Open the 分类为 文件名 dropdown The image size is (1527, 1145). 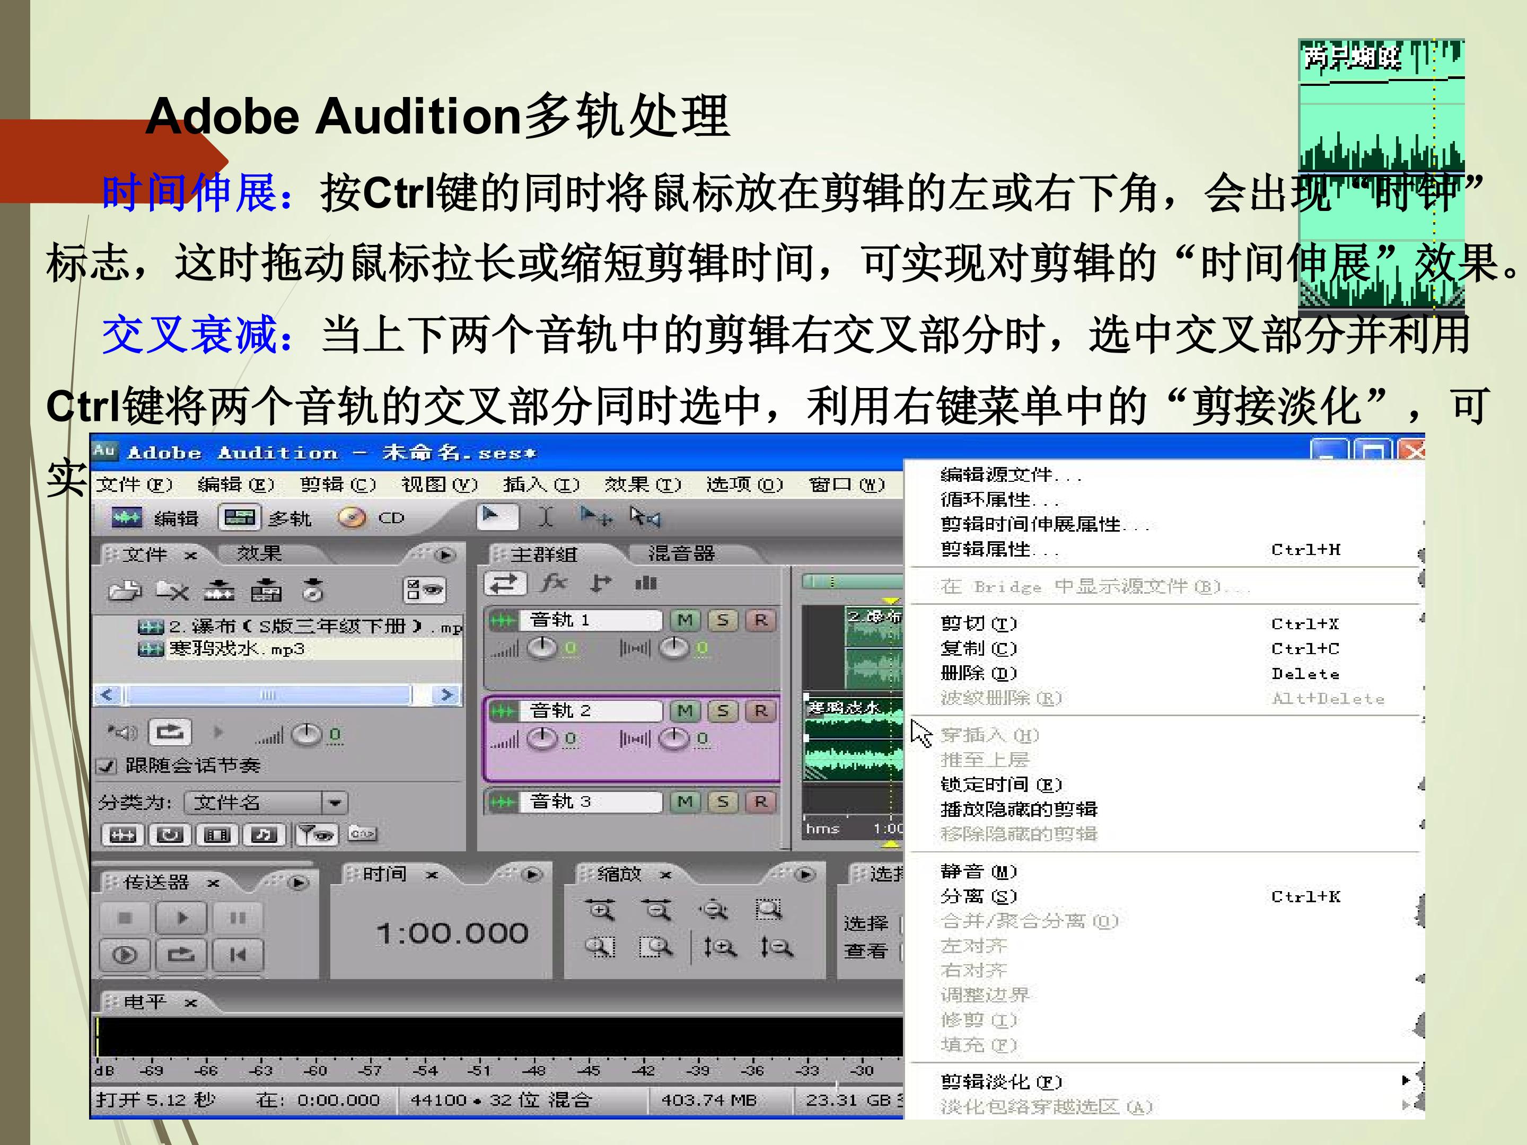point(335,802)
